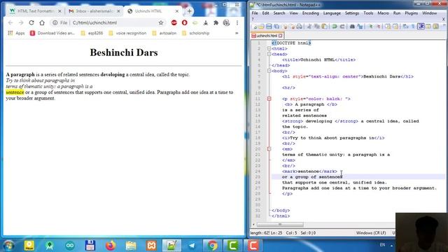Viewport: 448px width, 252px height.
Task: Close the Uchinchi HTML Chrome tab
Action: [x=177, y=11]
